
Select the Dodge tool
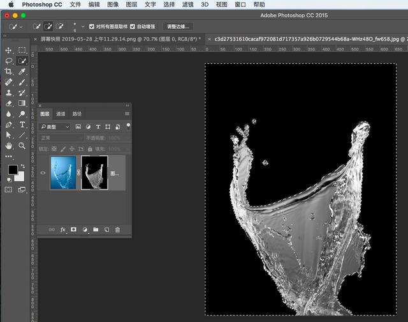pyautogui.click(x=22, y=114)
